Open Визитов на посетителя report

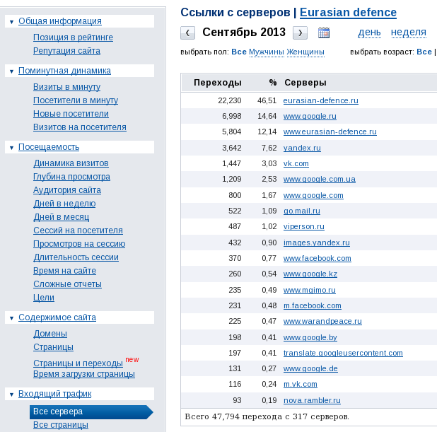tap(80, 127)
